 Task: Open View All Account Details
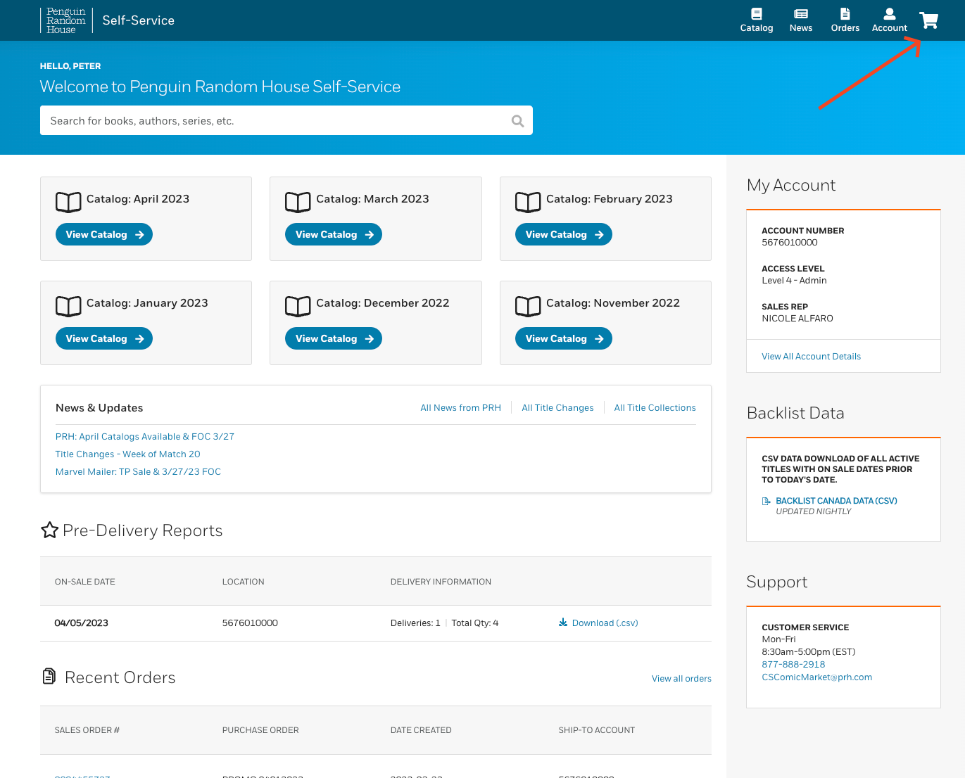click(x=811, y=357)
